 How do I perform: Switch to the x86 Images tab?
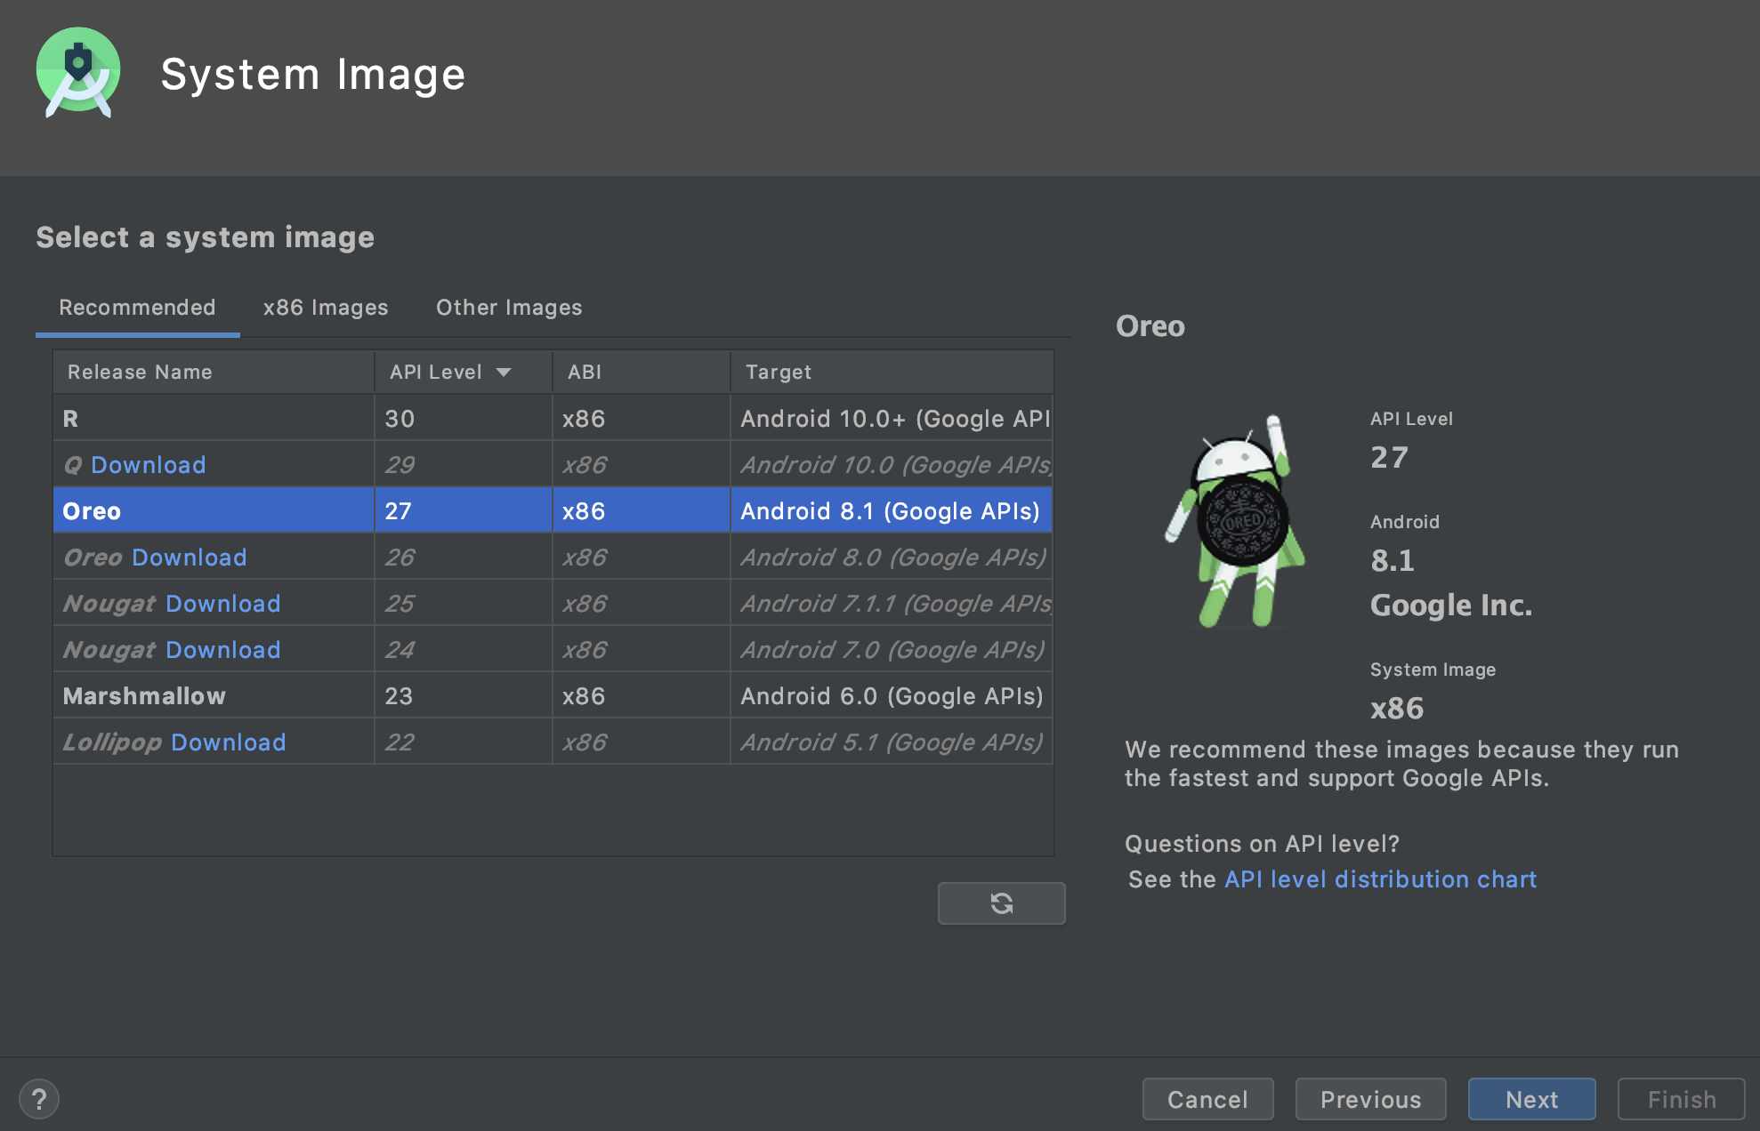325,307
